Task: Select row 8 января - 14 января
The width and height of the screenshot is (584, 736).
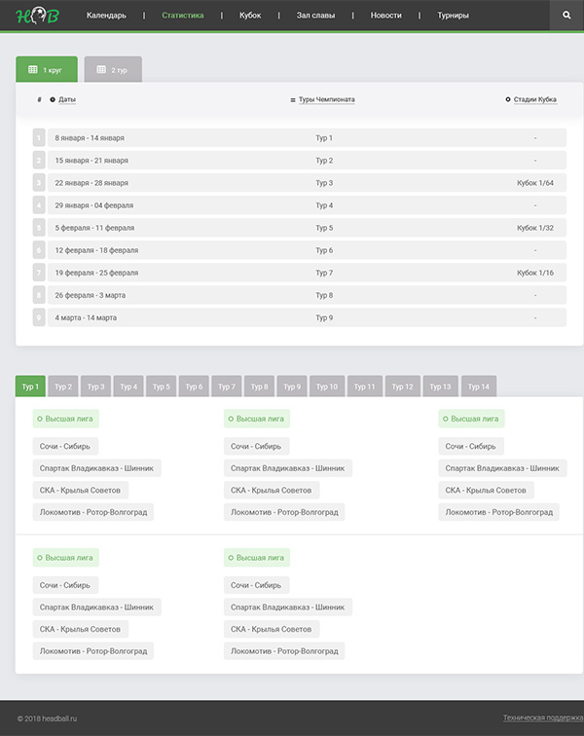Action: (307, 138)
